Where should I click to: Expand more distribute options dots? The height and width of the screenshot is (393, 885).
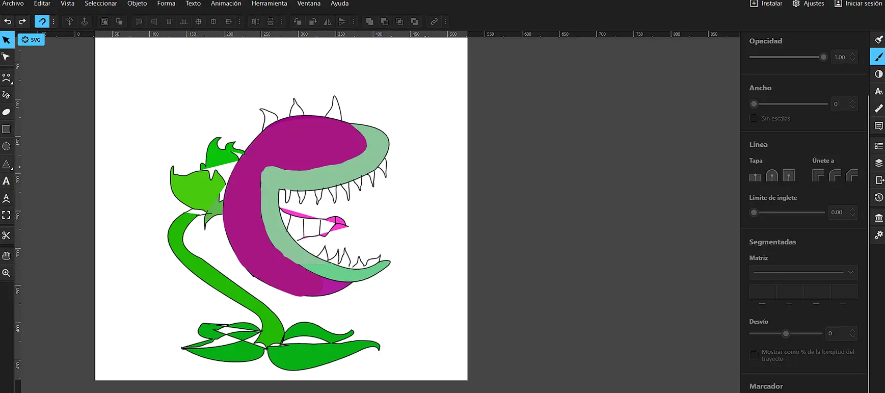[x=282, y=21]
